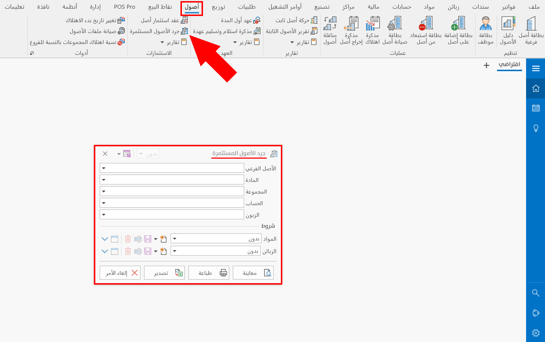The height and width of the screenshot is (342, 545).
Task: Open hamburger menu in blue sidebar
Action: click(536, 68)
